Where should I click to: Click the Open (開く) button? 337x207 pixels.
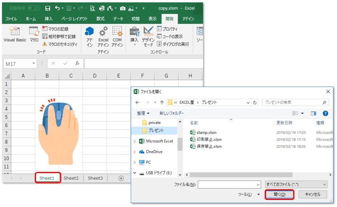click(279, 194)
